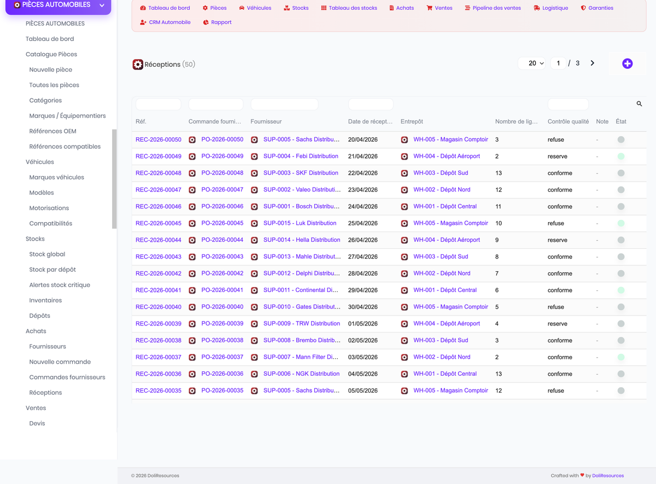Sort by the Entrepôt column header

[412, 121]
